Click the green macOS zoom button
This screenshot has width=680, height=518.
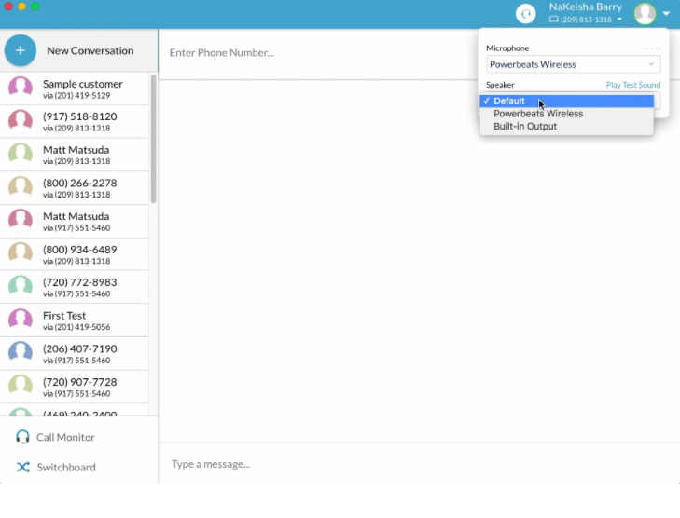(x=35, y=7)
